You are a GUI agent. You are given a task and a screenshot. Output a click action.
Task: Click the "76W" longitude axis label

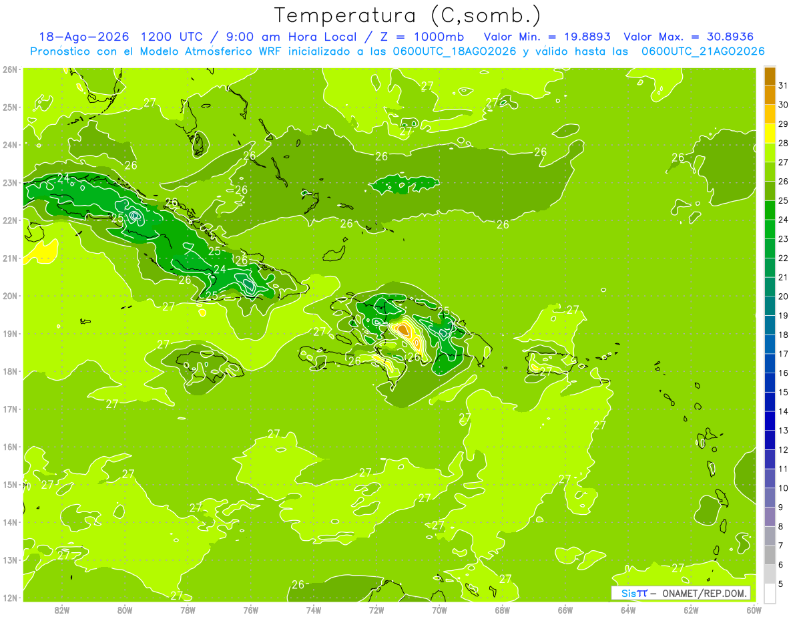[x=250, y=609]
